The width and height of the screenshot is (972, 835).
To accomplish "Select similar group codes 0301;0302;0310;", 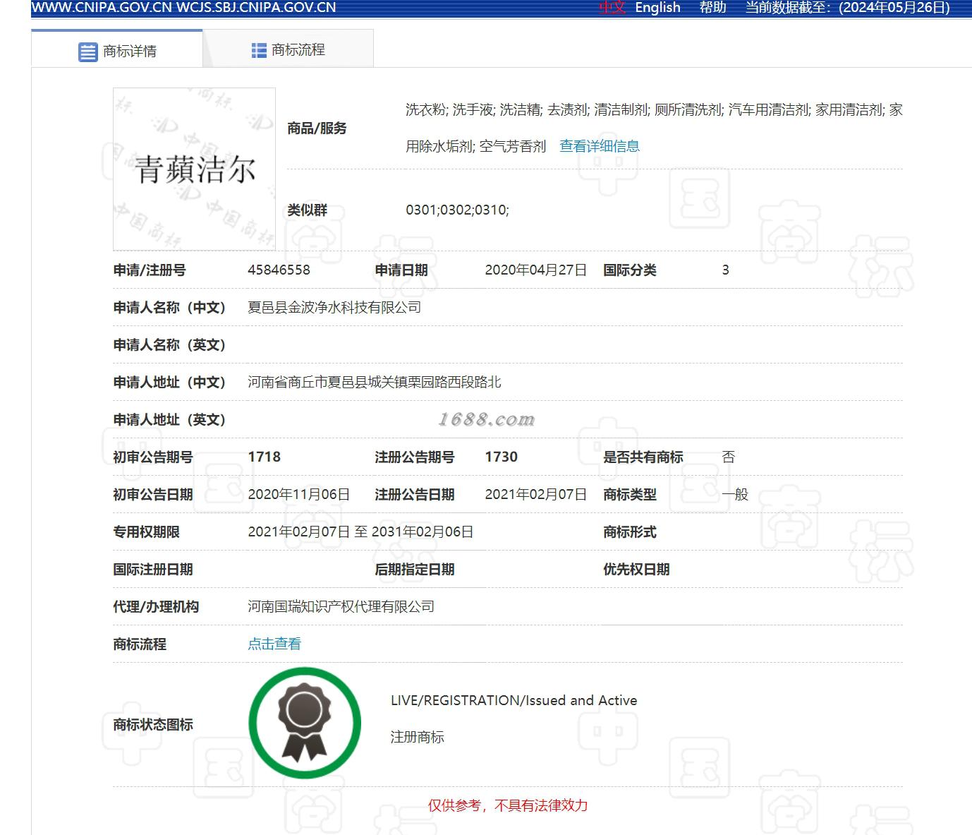I will [x=457, y=210].
